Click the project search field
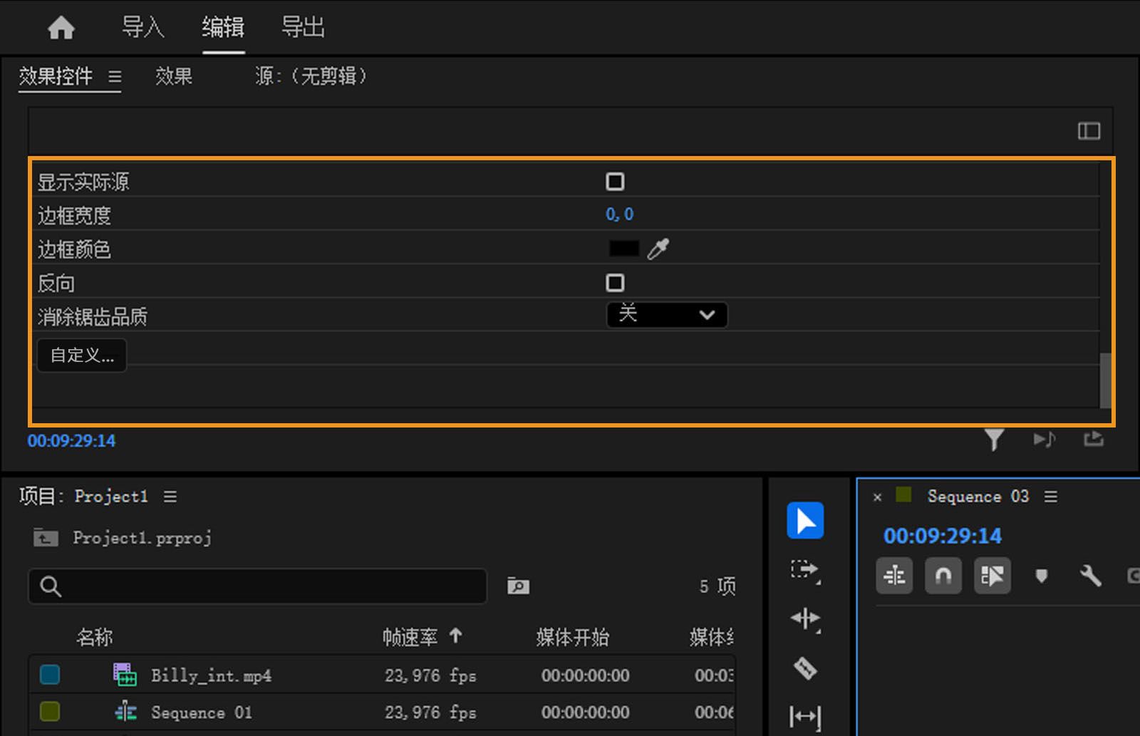This screenshot has width=1140, height=736. 257,586
